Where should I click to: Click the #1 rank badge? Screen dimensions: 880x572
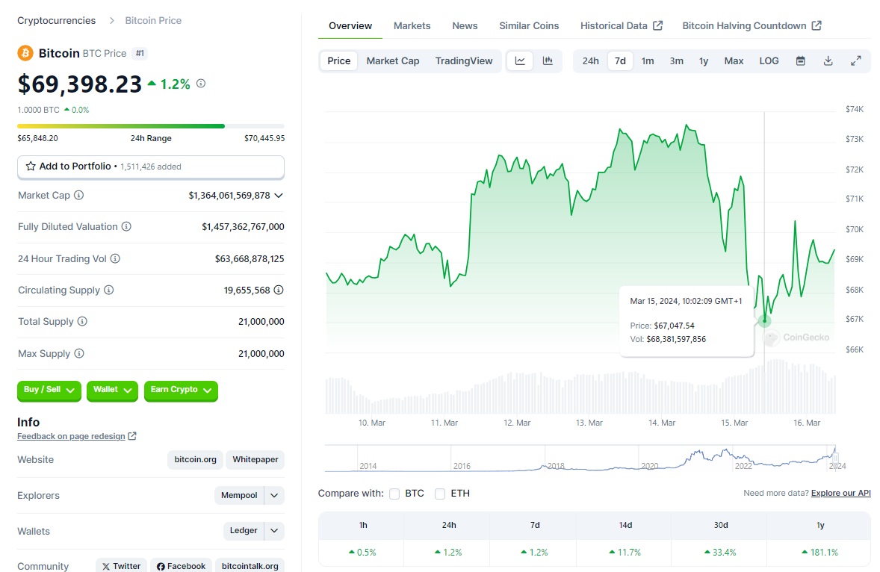[140, 53]
